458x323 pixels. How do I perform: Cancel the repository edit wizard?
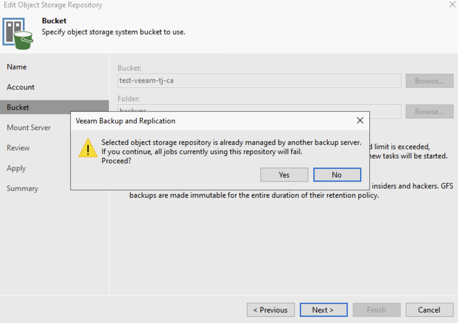coord(429,310)
